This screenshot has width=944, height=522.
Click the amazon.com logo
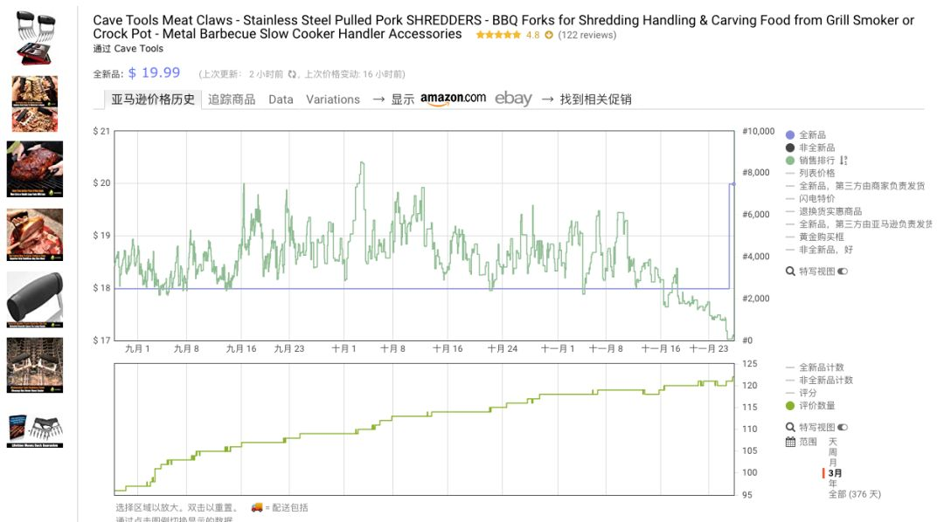(453, 99)
